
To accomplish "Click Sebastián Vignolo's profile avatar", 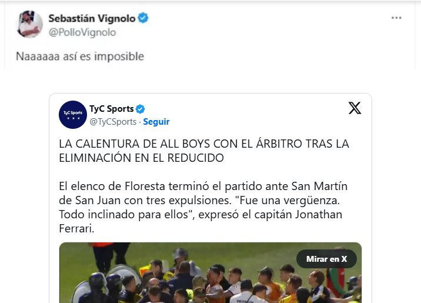I will tap(29, 24).
